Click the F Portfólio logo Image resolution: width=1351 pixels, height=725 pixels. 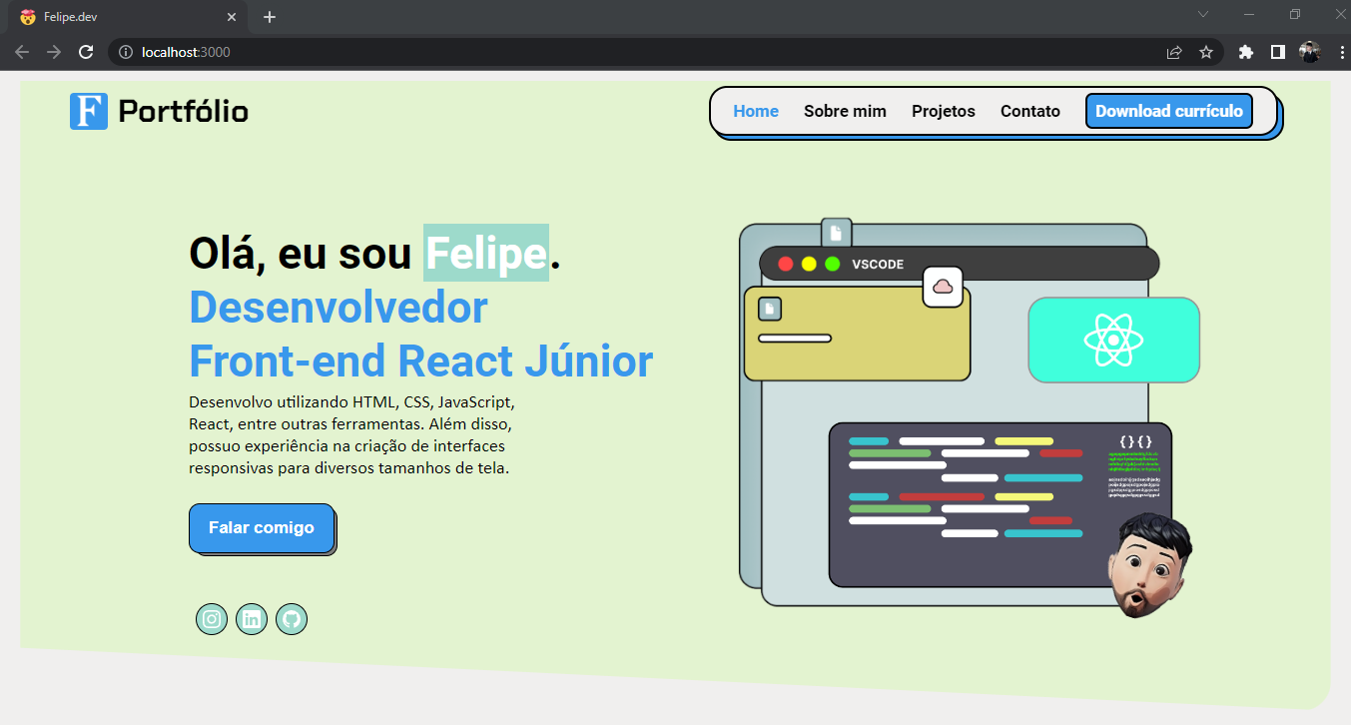[x=158, y=111]
